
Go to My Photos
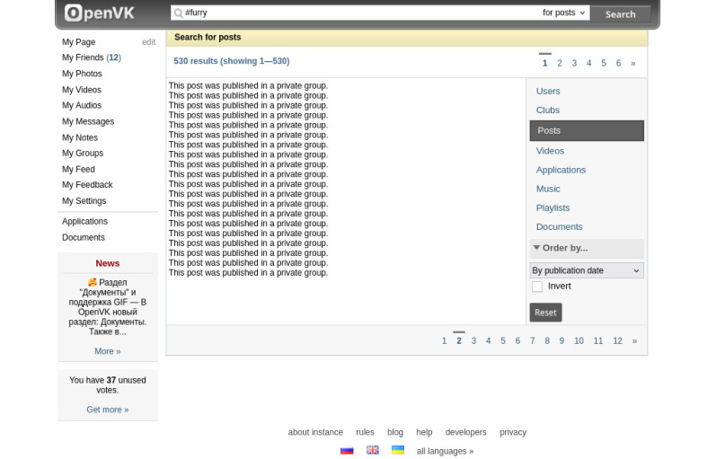82,74
